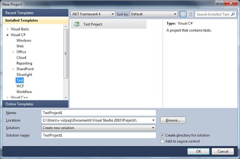
Task: Select the Reporting template category
Action: click(x=24, y=63)
